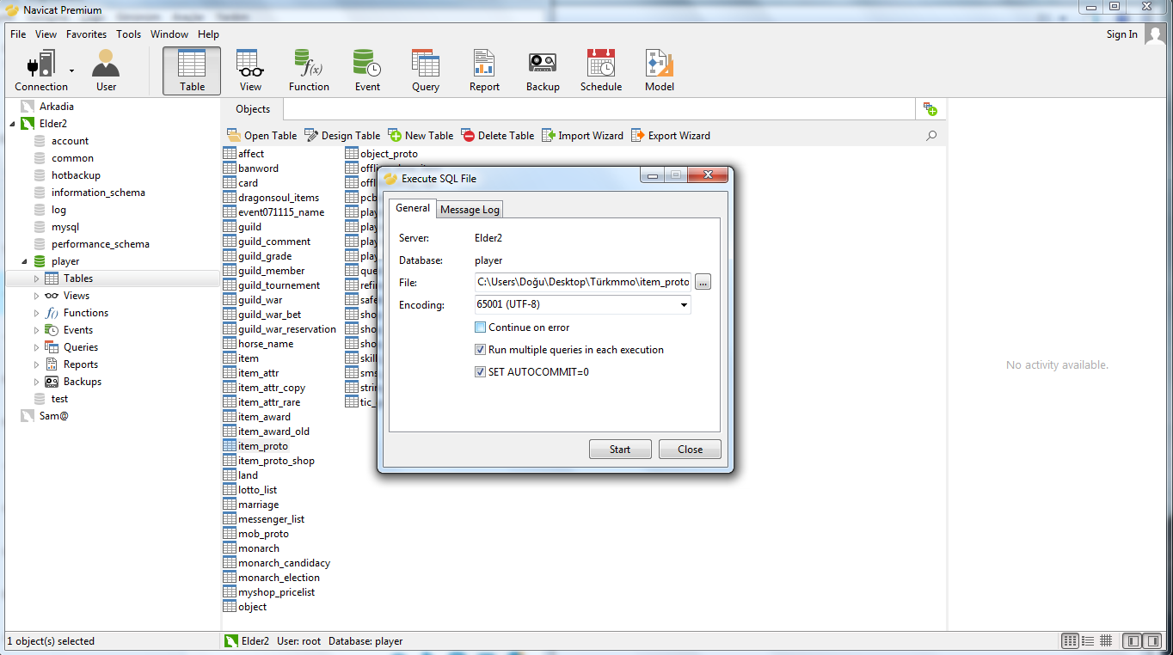Uncheck Run multiple queries in each execution
The height and width of the screenshot is (655, 1173).
click(x=480, y=350)
